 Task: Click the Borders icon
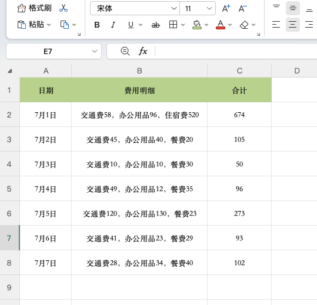(x=173, y=25)
